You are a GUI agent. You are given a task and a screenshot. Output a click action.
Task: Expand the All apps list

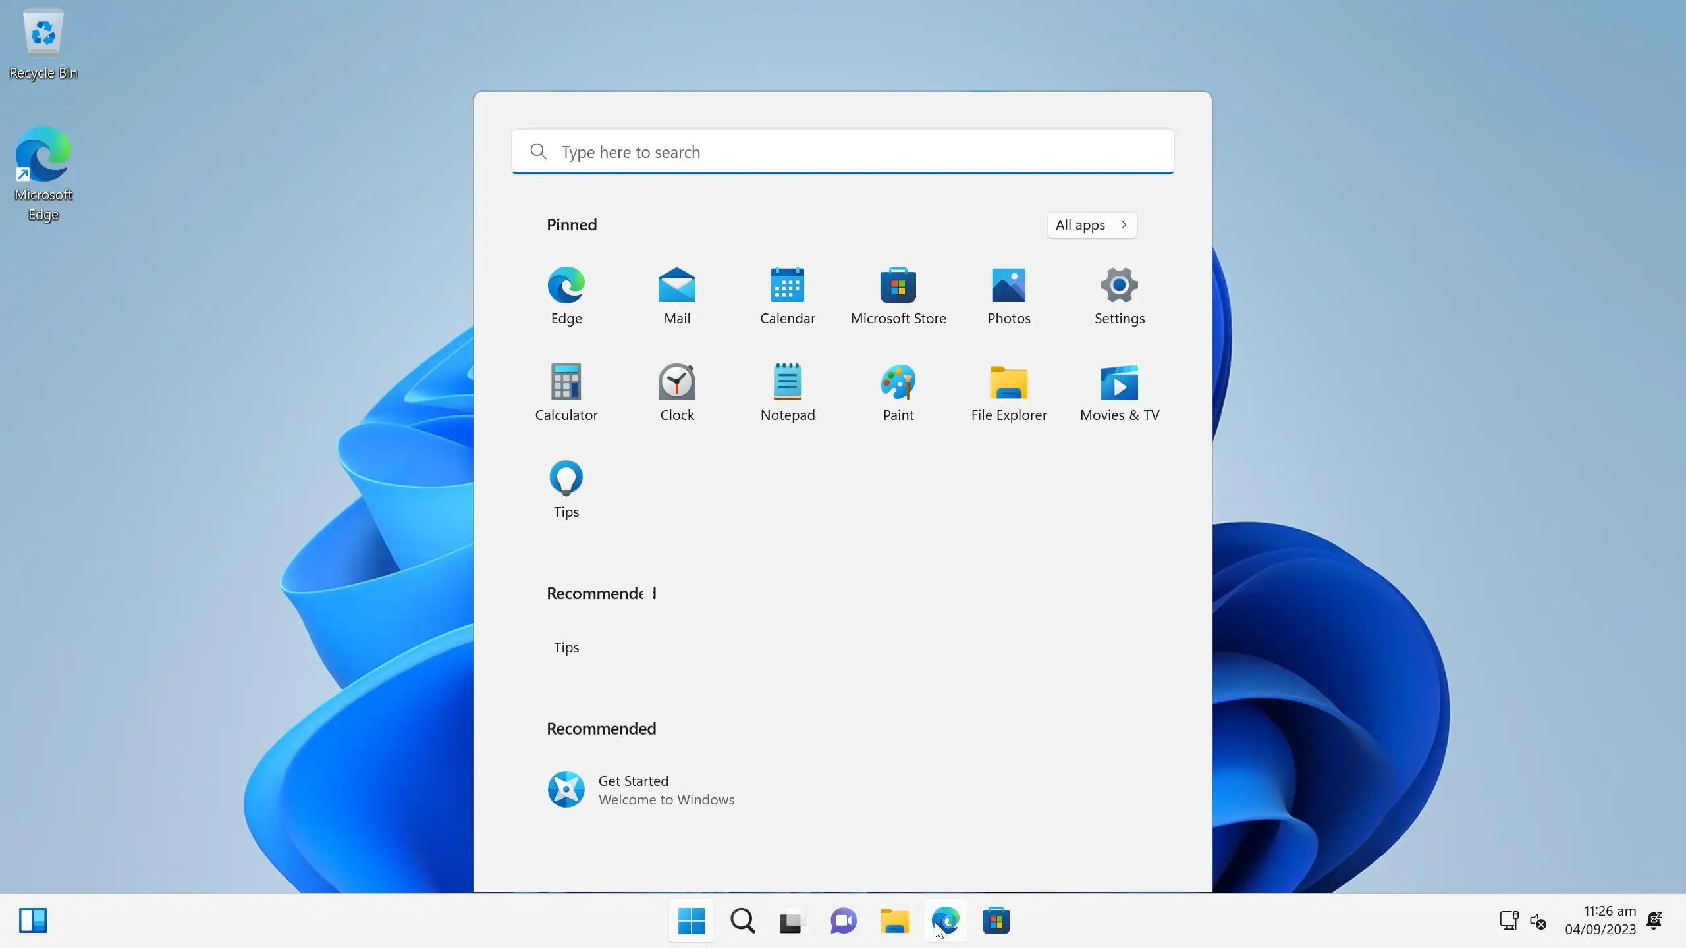tap(1091, 225)
